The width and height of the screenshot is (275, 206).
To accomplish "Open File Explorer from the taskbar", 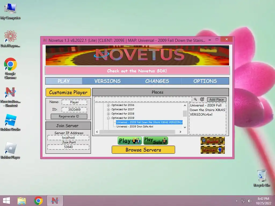I will tap(22, 201).
